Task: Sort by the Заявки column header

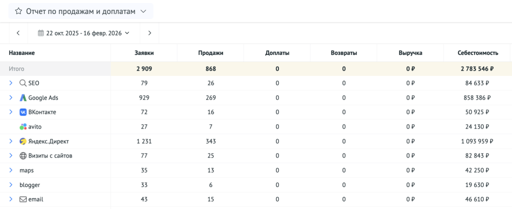Action: [144, 53]
